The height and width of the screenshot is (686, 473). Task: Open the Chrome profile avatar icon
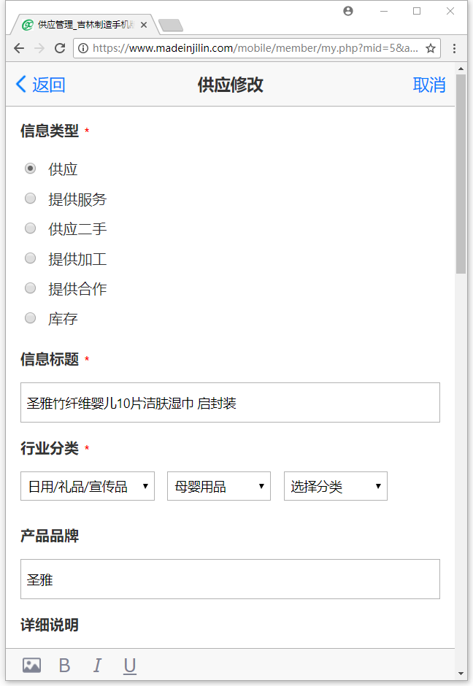[x=348, y=11]
